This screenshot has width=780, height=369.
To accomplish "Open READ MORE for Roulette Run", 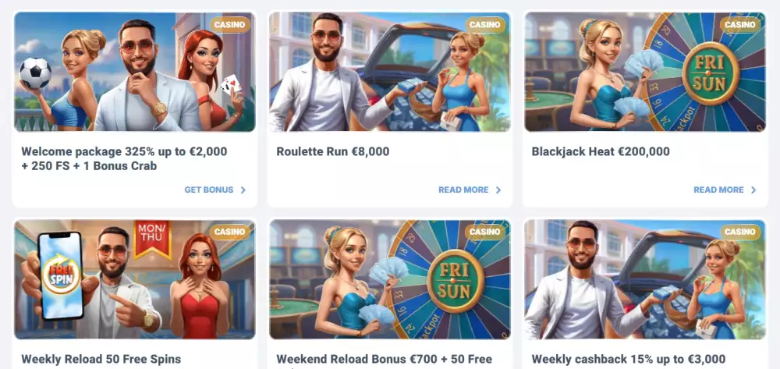I will point(463,190).
